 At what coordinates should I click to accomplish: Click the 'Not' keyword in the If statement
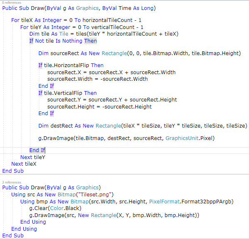point(39,41)
